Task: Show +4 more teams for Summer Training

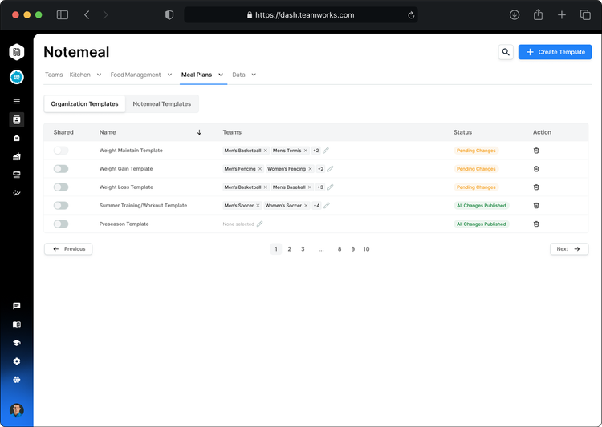Action: pyautogui.click(x=317, y=206)
